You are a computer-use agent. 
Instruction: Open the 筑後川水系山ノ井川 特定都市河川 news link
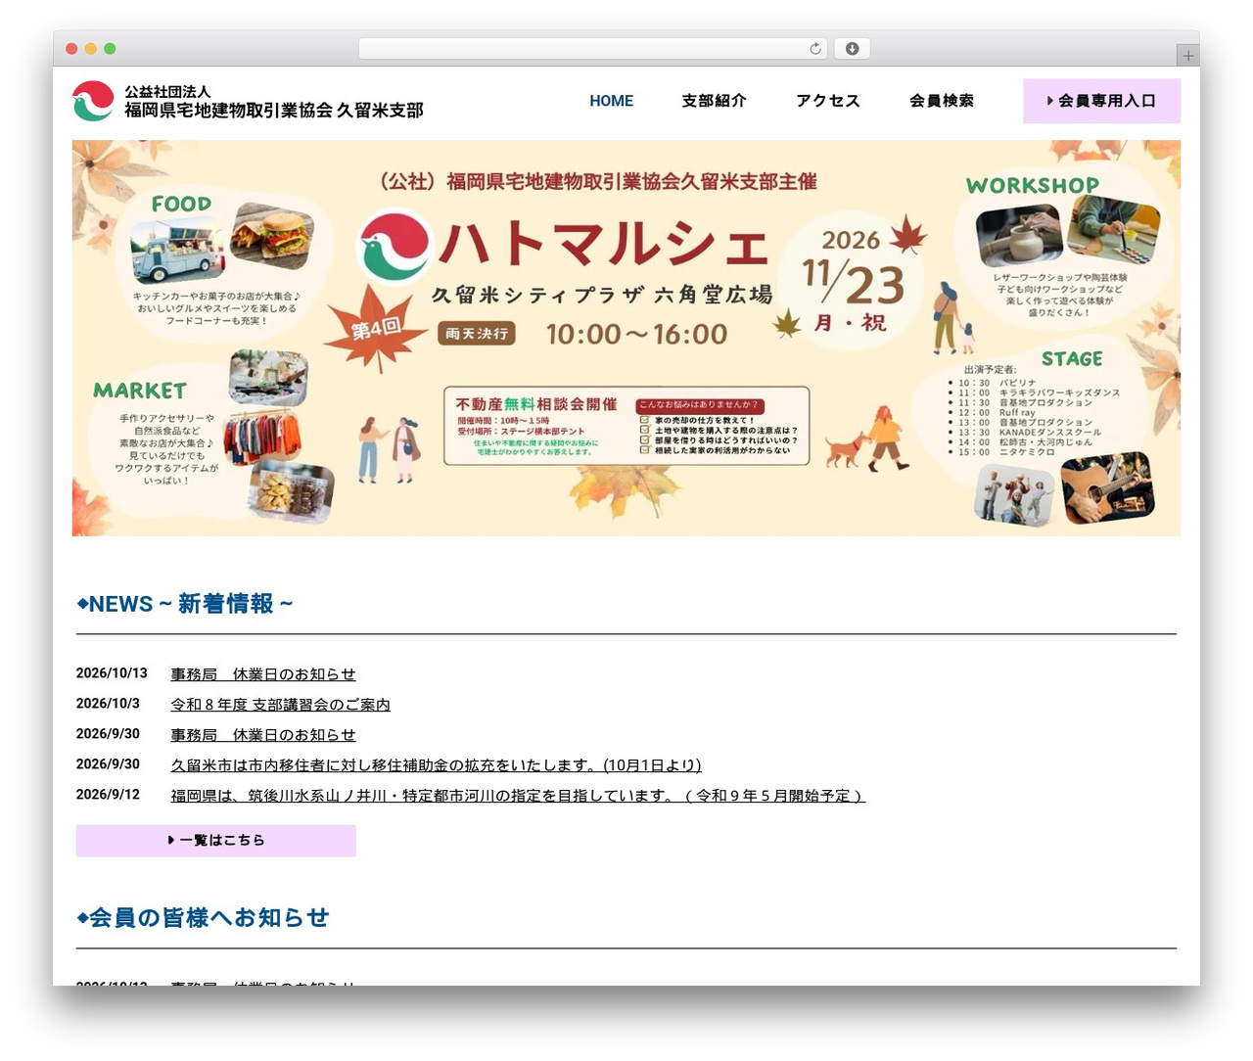tap(518, 796)
